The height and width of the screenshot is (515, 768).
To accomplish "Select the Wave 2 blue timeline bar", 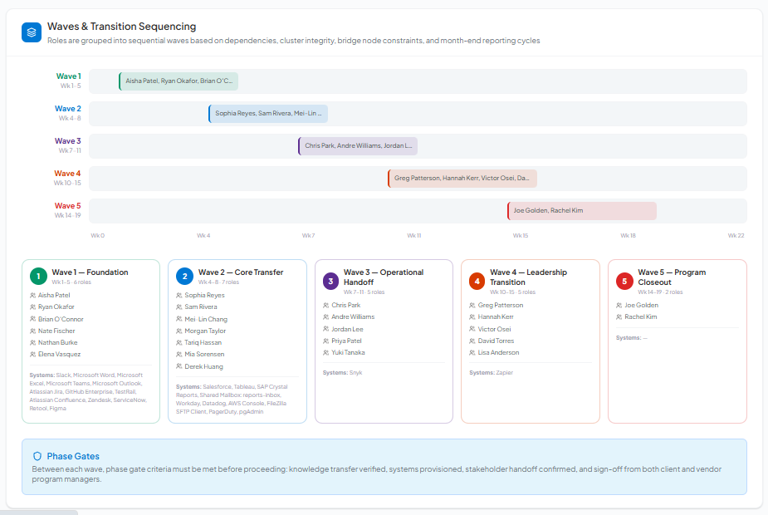I will 268,114.
